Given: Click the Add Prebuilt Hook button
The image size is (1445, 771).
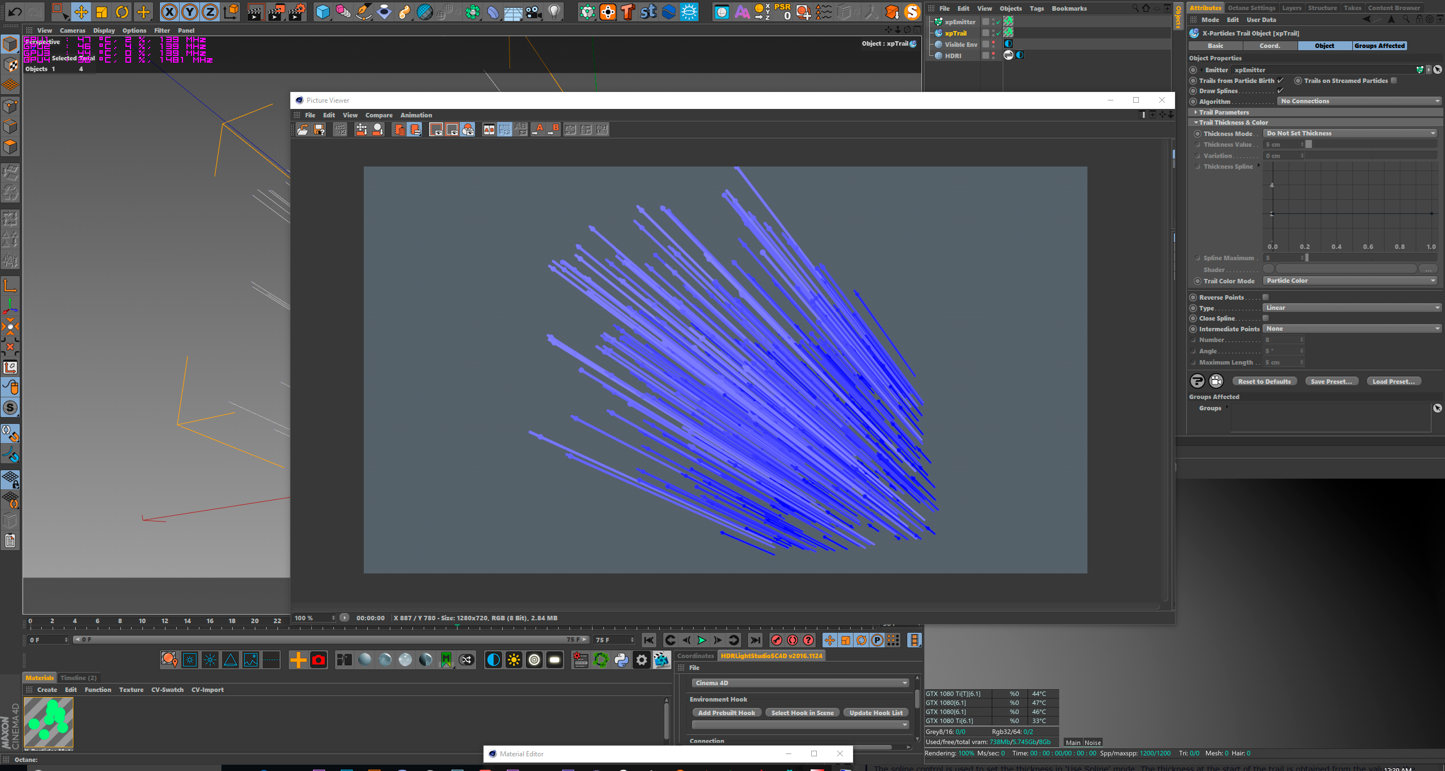Looking at the screenshot, I should click(726, 713).
